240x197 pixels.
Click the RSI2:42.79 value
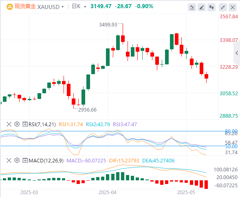click(x=98, y=125)
